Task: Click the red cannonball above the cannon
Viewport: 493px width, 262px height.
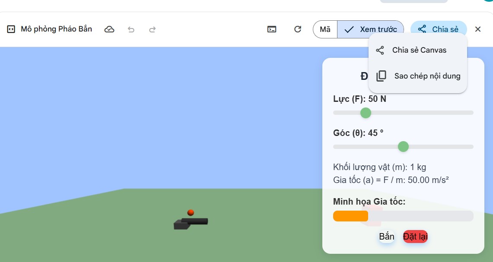Action: click(191, 212)
